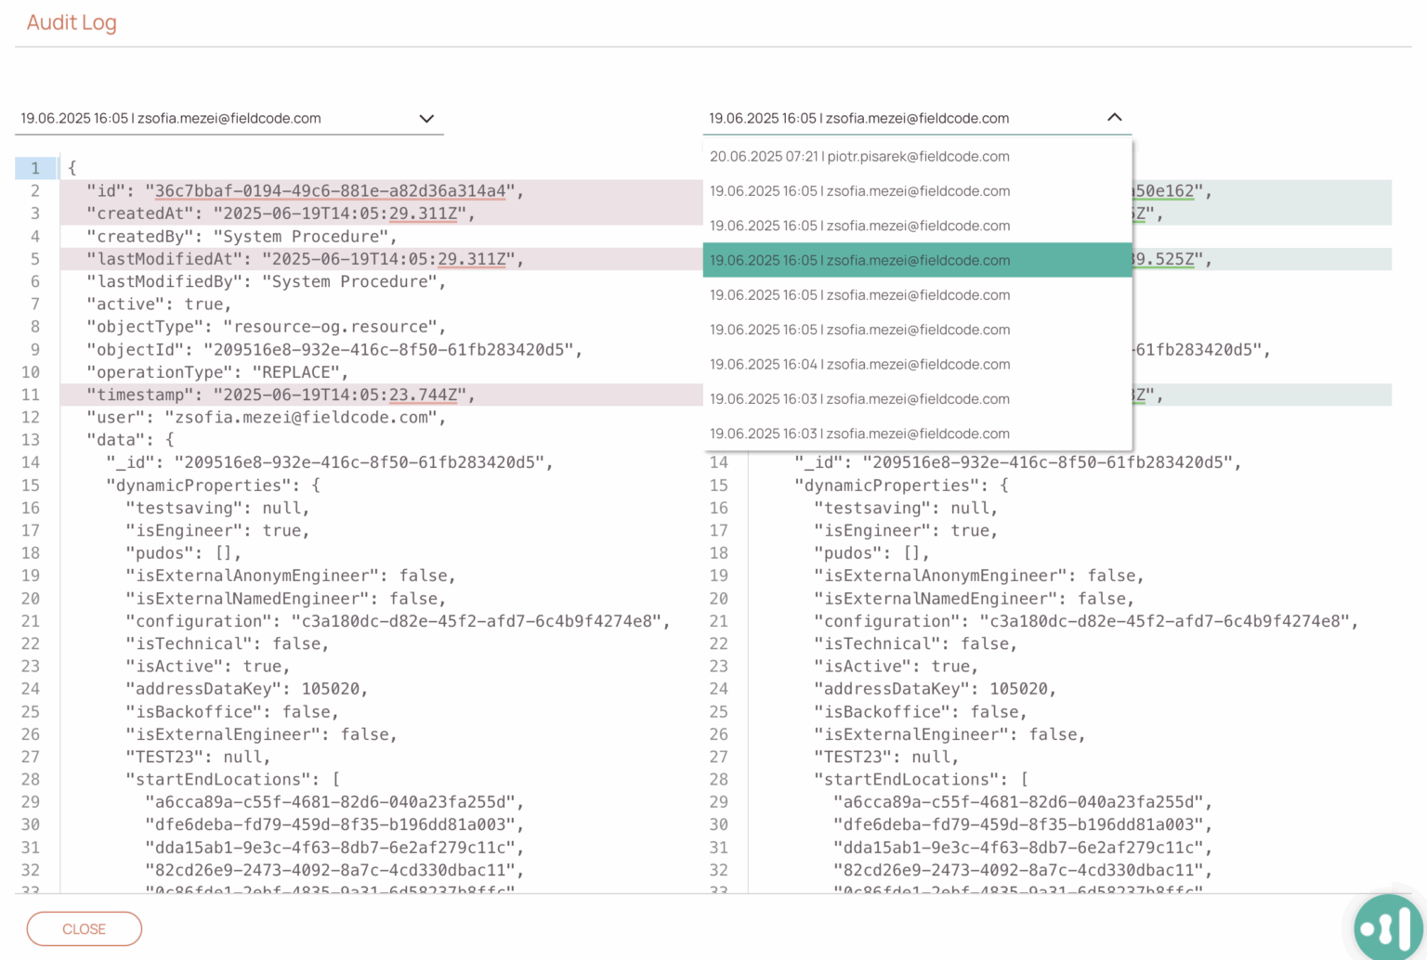1427x960 pixels.
Task: Pick the bottom 19.06.2025 16:03 audit entry
Action: 859,433
